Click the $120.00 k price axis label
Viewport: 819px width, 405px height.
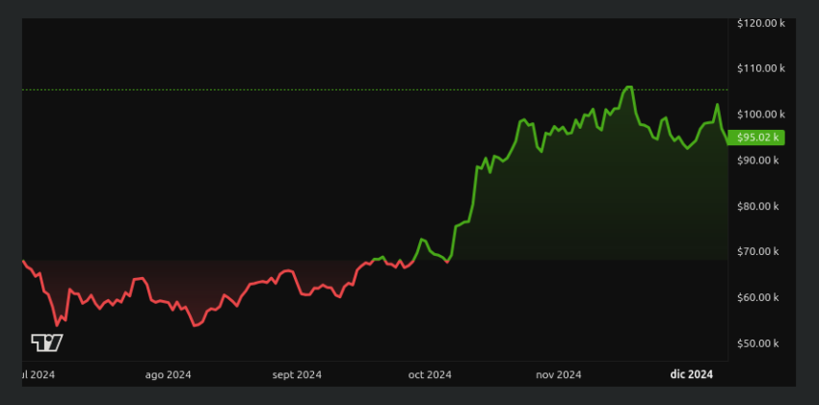760,23
